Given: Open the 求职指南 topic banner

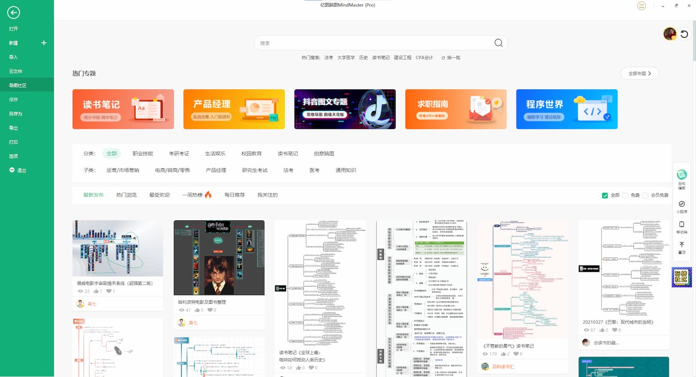Looking at the screenshot, I should click(x=456, y=109).
